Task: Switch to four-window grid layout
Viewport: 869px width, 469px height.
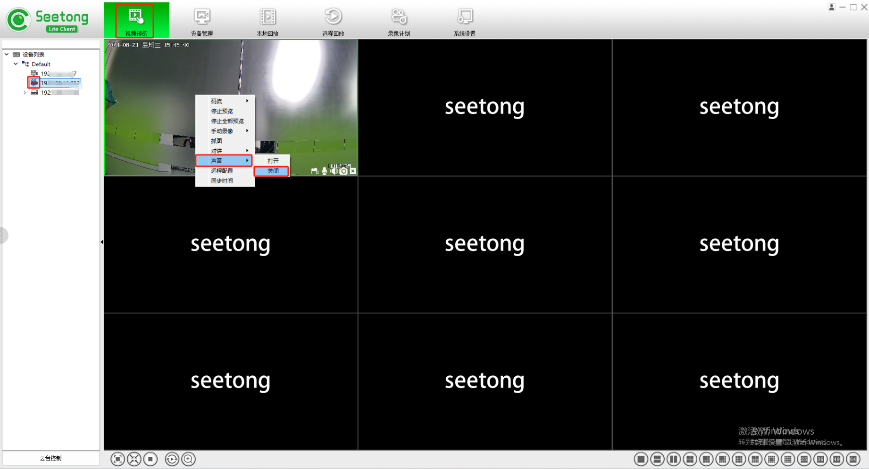Action: click(x=690, y=459)
